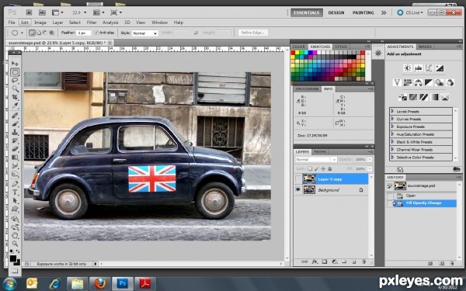Image resolution: width=466 pixels, height=291 pixels.
Task: Select the Eyedropper tool
Action: pos(15,106)
